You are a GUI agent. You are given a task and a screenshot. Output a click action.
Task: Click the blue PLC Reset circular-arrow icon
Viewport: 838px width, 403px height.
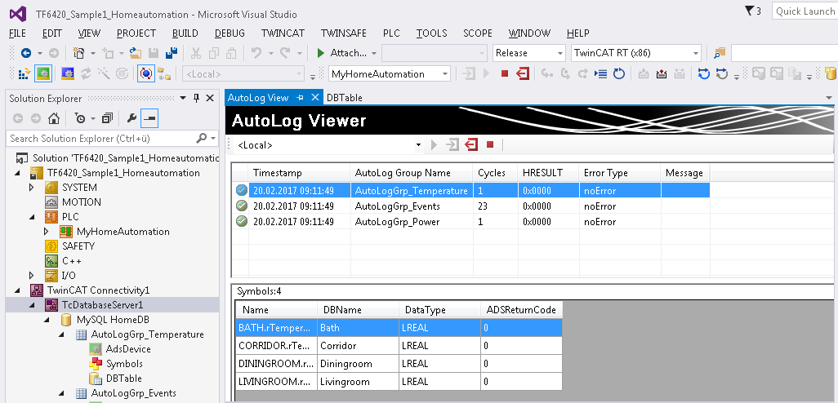pos(619,73)
